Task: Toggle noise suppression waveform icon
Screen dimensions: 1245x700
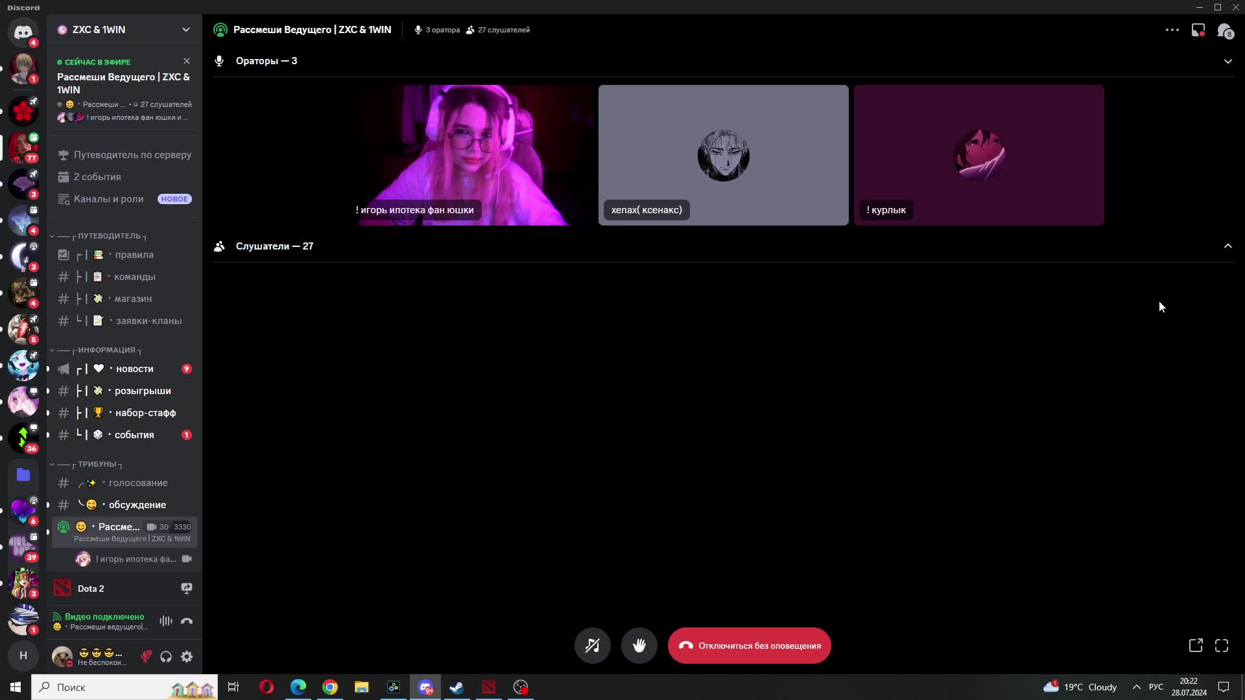Action: tap(166, 621)
